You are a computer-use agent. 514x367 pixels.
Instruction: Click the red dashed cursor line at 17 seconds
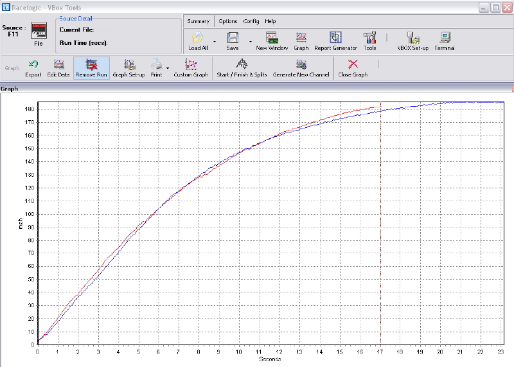tap(381, 225)
